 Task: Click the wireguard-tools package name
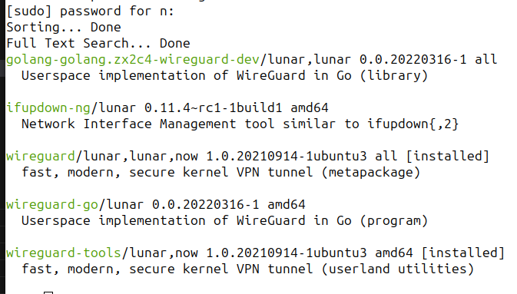64,253
